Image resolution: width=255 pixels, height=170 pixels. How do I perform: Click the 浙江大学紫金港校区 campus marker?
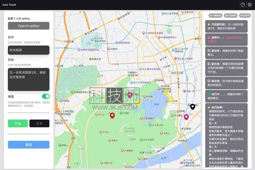(92, 39)
